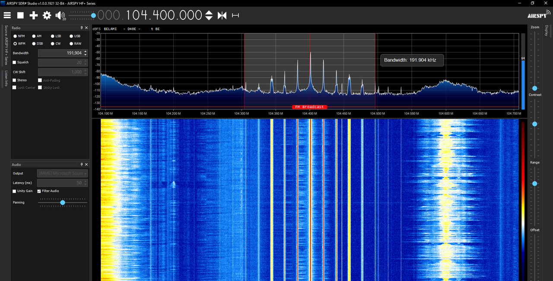Pin the Audio panel
This screenshot has height=281, width=553.
tap(82, 164)
